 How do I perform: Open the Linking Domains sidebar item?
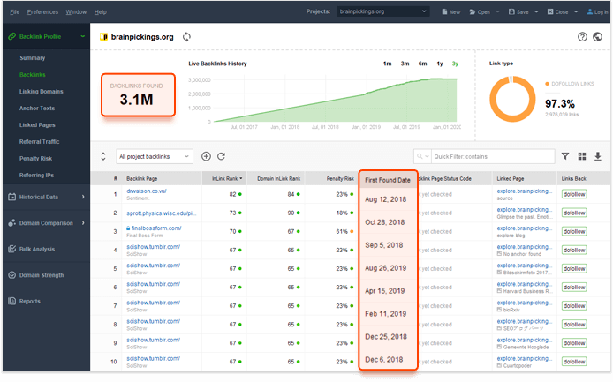(x=42, y=92)
